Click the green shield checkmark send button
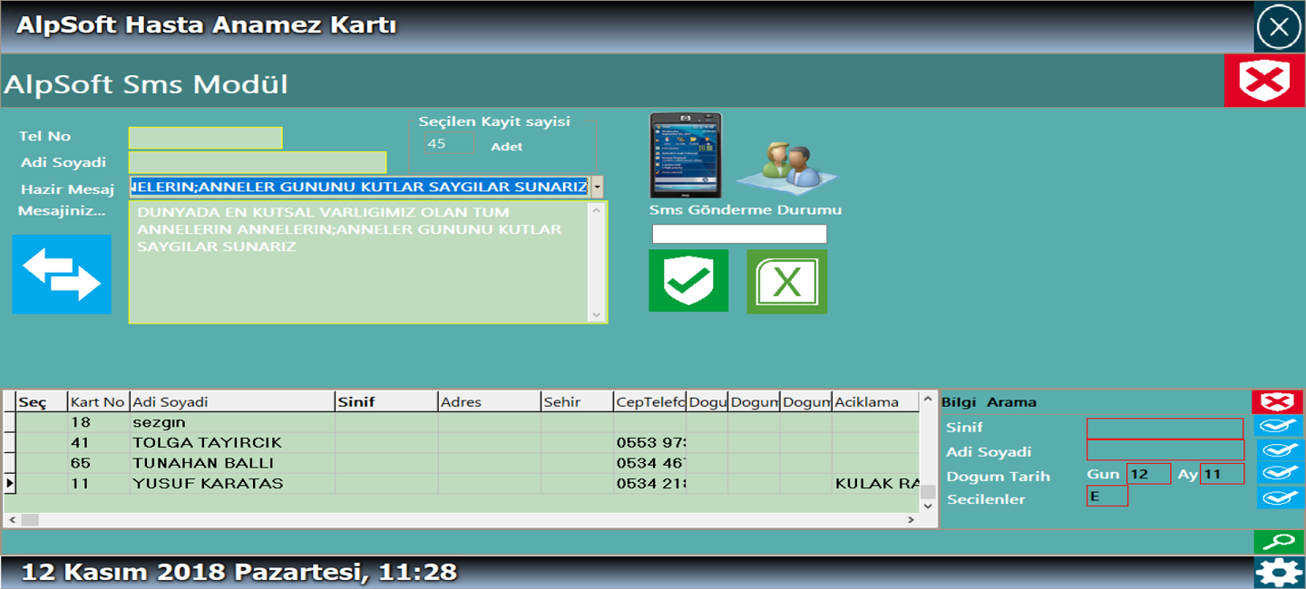Image resolution: width=1306 pixels, height=589 pixels. 688,281
